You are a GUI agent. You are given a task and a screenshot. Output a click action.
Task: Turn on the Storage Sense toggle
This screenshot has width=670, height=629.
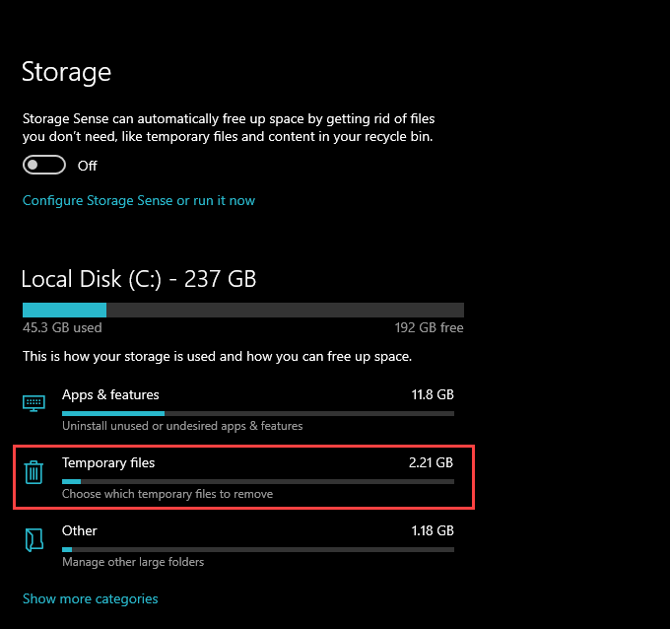point(44,165)
